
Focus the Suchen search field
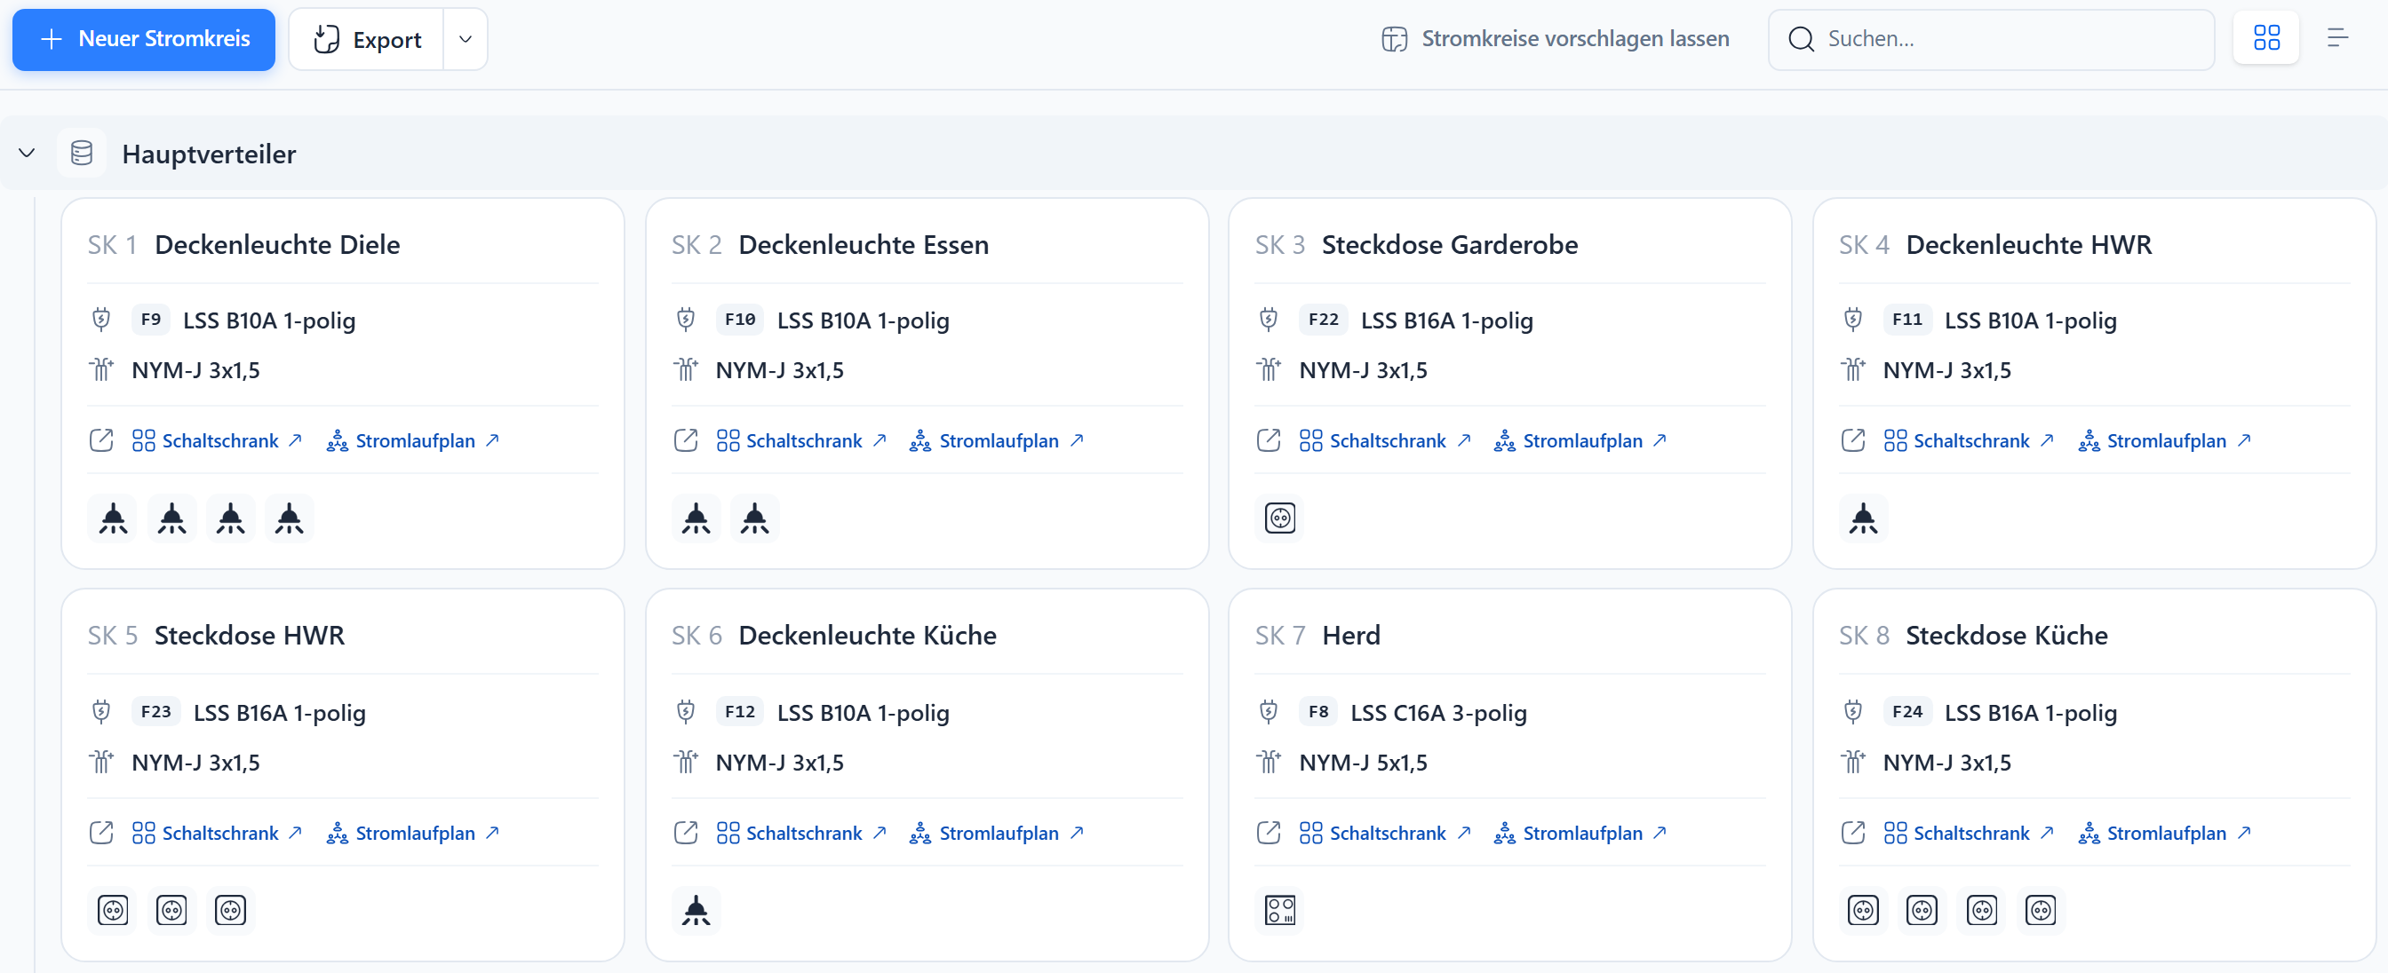tap(1991, 39)
